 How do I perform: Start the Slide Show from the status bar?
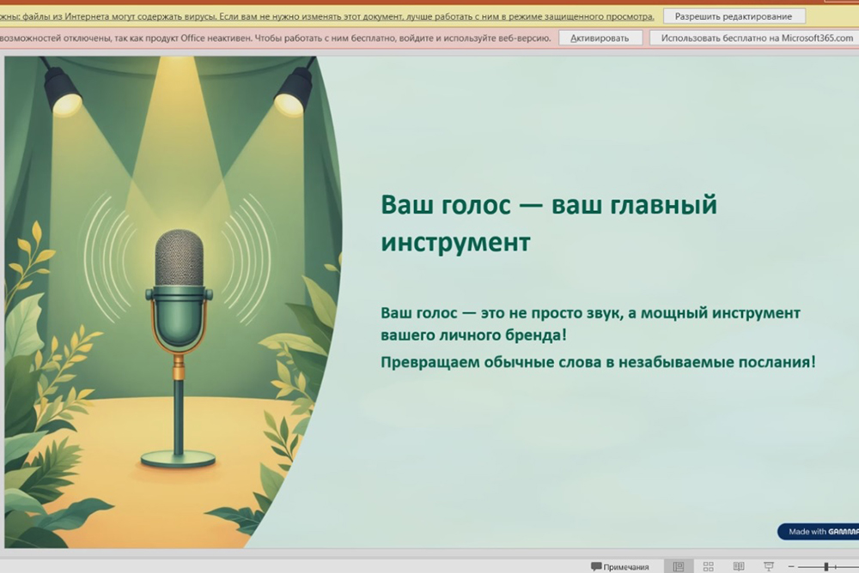tap(769, 565)
